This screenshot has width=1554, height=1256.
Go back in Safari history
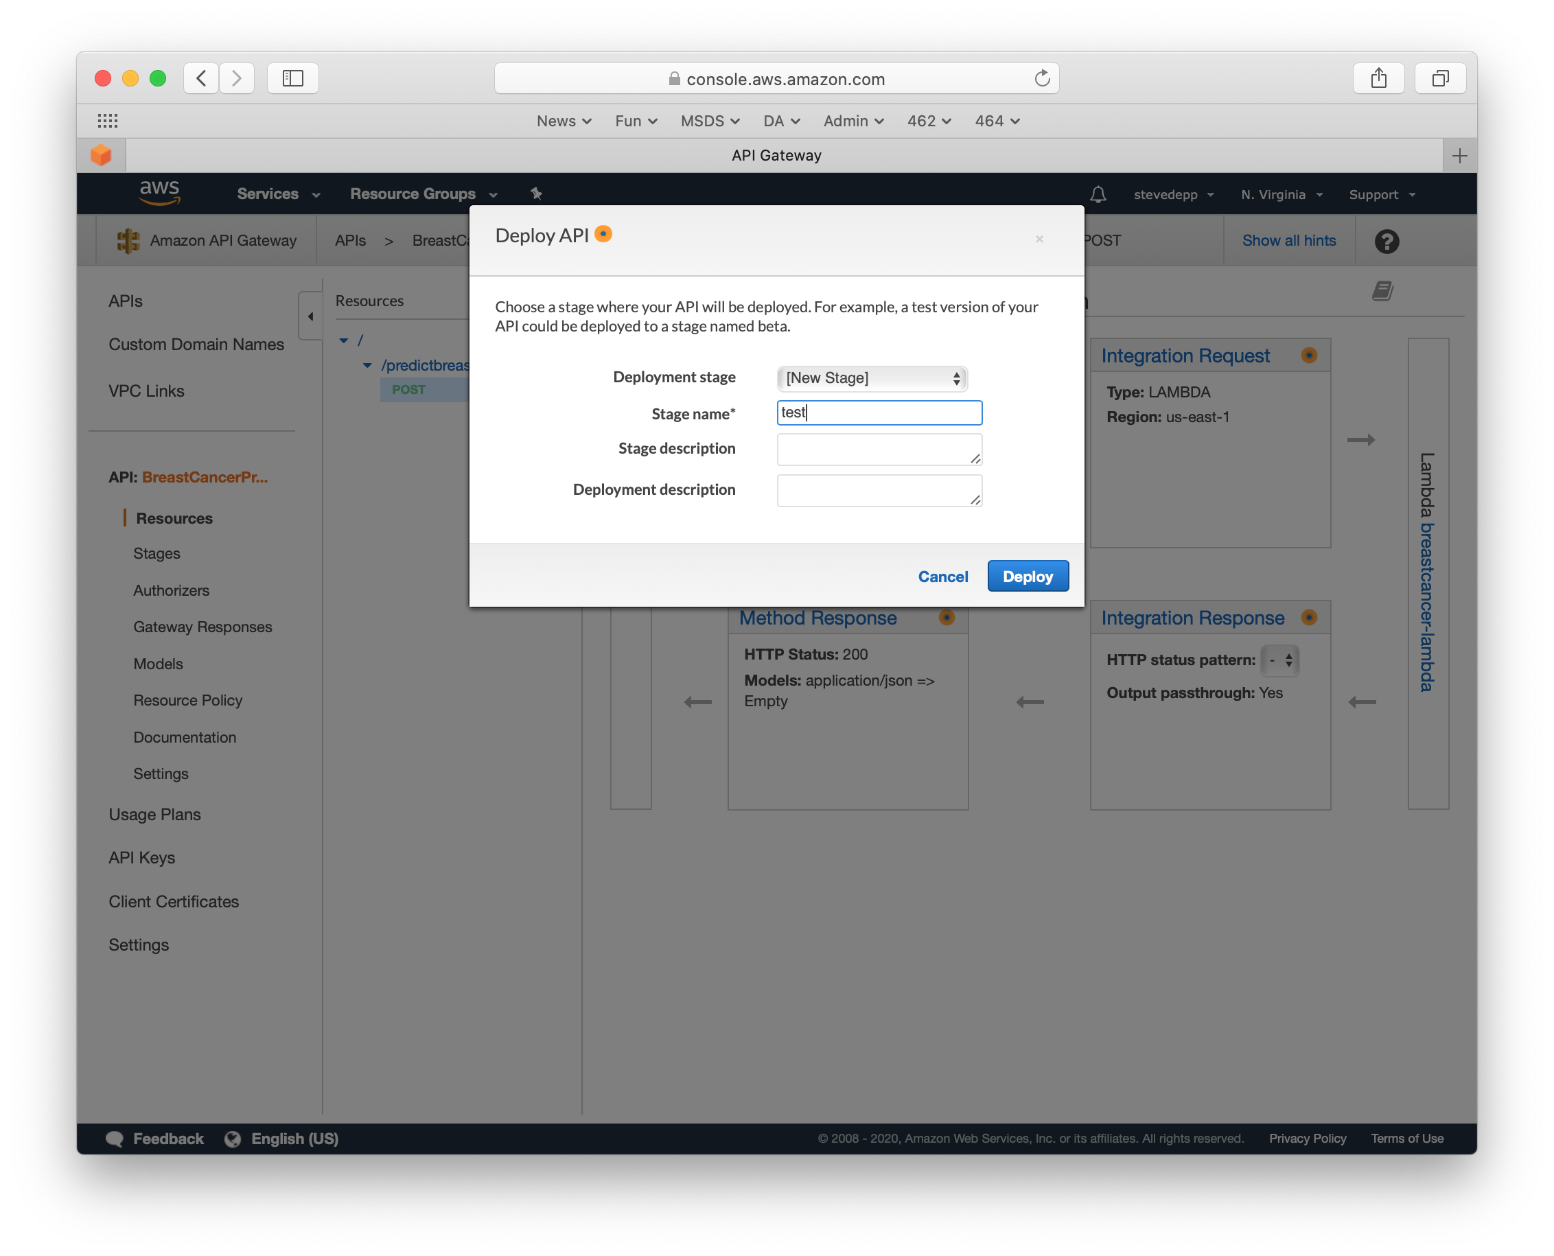pos(202,78)
